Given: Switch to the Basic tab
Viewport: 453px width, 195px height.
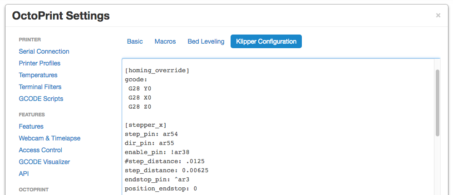Looking at the screenshot, I should [x=135, y=41].
